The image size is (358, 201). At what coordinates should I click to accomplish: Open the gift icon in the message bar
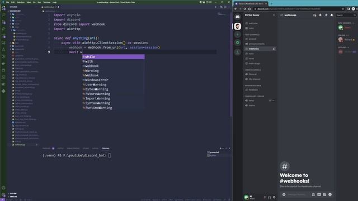tap(313, 194)
